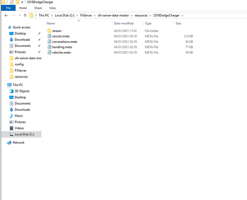The height and width of the screenshot is (200, 247).
Task: Sort by the Name column header
Action: [51, 23]
